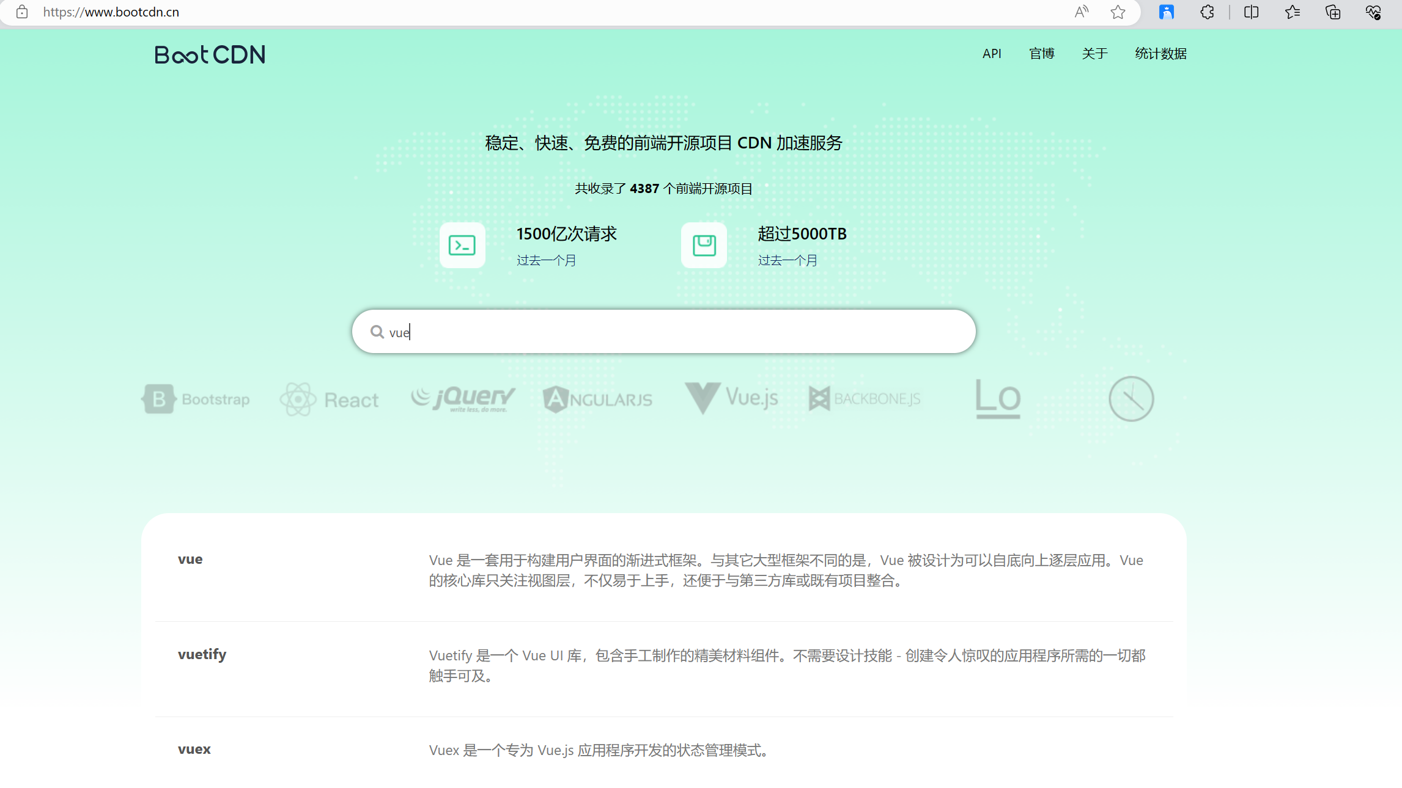
Task: Open the vuetify package result
Action: (202, 654)
